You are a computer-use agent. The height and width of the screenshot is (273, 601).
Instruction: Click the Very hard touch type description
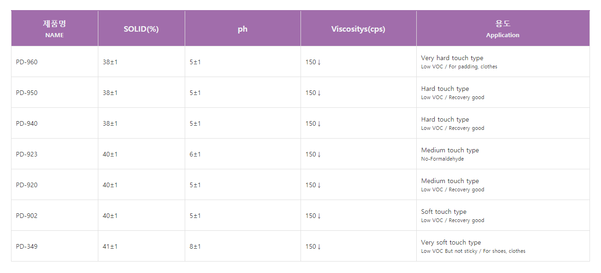(x=452, y=58)
